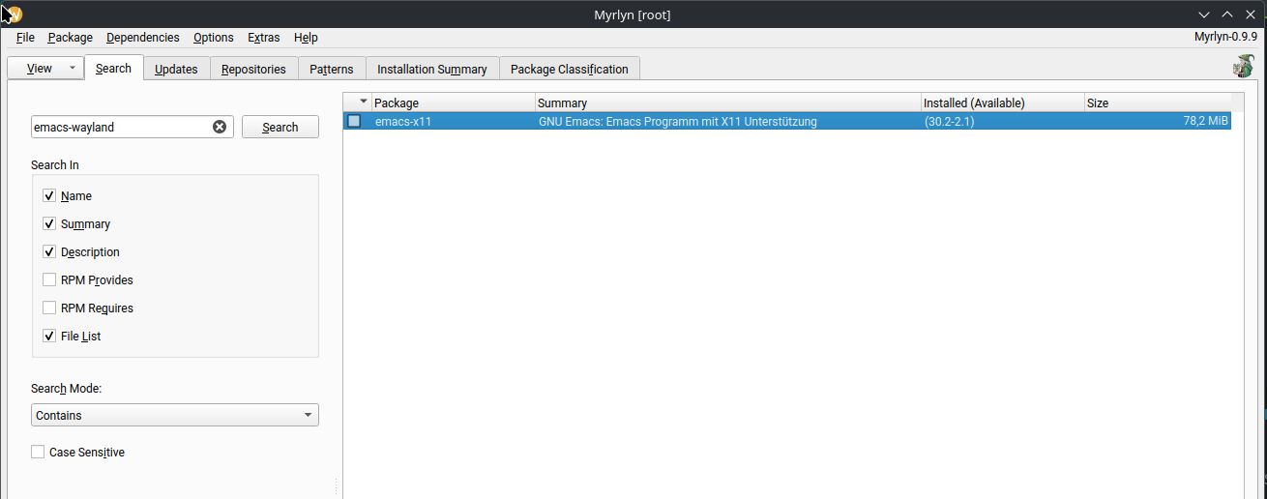
Task: Open the Search Mode Contains dropdown
Action: tap(174, 415)
